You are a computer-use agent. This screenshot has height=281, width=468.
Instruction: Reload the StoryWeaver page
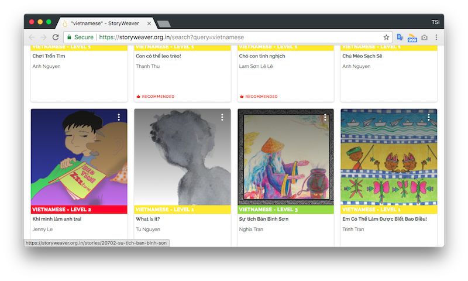pyautogui.click(x=56, y=37)
